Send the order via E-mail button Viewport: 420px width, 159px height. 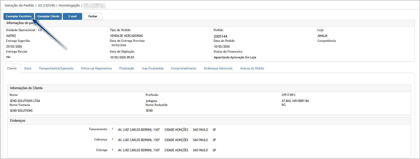pyautogui.click(x=72, y=17)
